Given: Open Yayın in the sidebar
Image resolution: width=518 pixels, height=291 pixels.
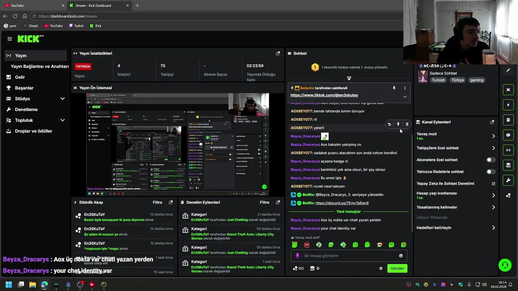Looking at the screenshot, I should click(x=35, y=56).
